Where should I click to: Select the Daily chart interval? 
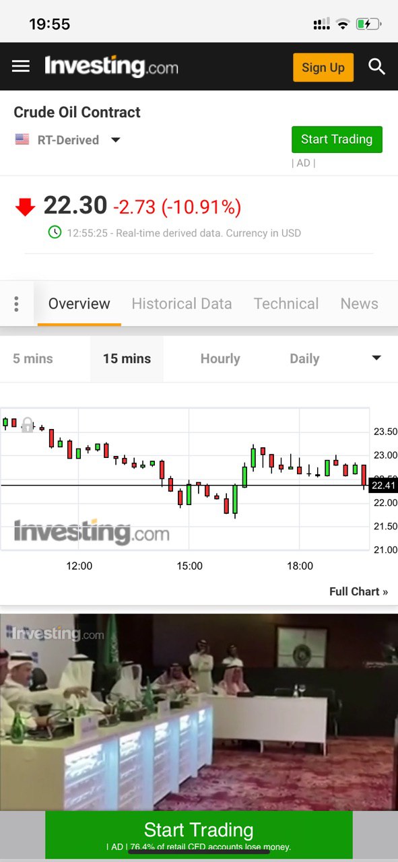point(304,359)
